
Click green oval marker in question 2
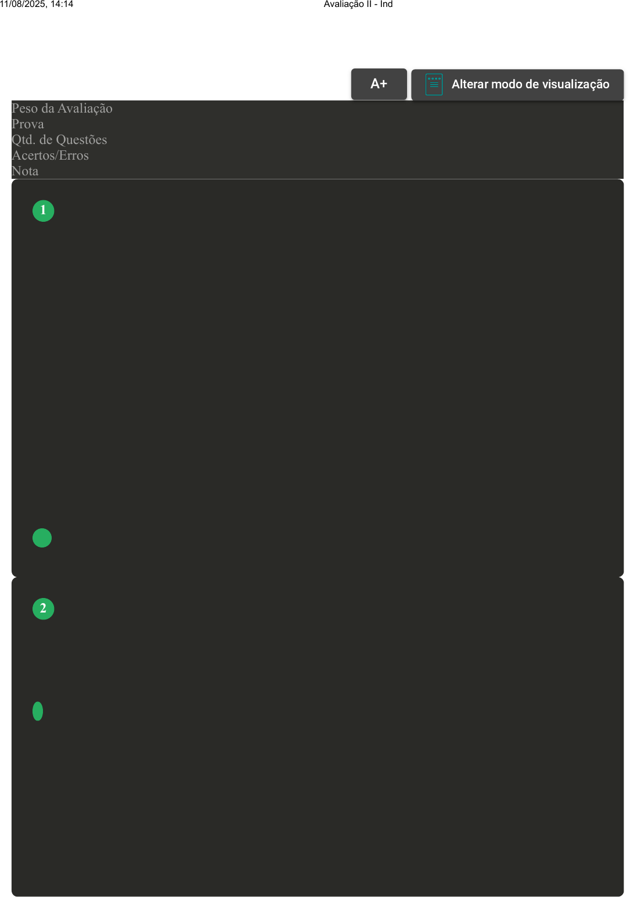click(38, 711)
